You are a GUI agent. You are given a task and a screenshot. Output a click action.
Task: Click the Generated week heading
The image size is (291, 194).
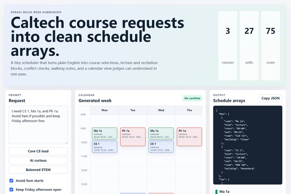95,101
